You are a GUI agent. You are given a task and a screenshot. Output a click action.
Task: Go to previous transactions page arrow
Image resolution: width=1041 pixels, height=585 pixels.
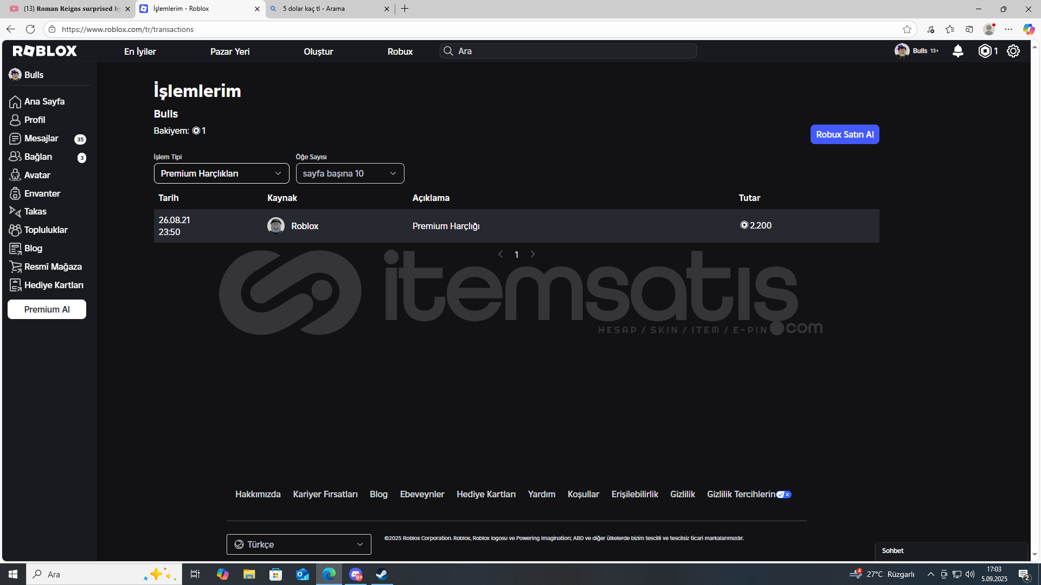coord(500,254)
